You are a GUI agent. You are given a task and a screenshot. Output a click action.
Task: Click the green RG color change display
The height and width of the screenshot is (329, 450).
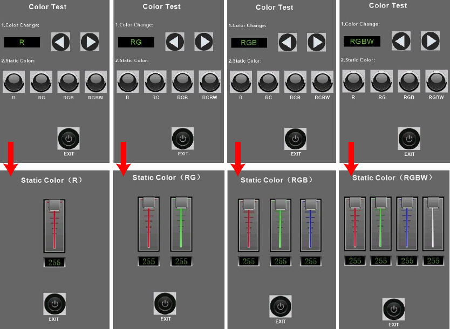tap(136, 42)
